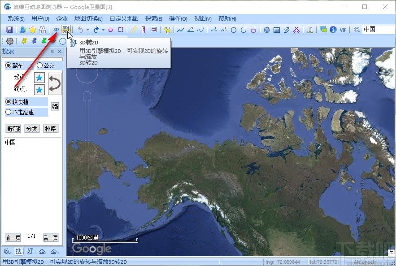Click the 视野范围 view range button
396x266 pixels.
[13, 129]
